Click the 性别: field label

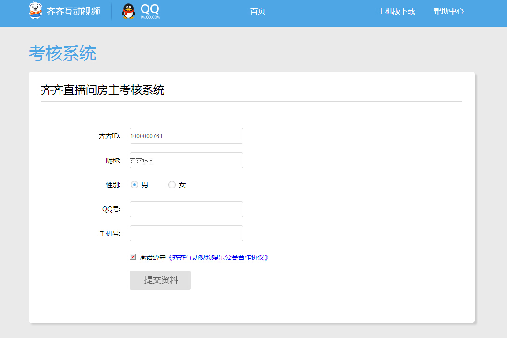pyautogui.click(x=113, y=185)
